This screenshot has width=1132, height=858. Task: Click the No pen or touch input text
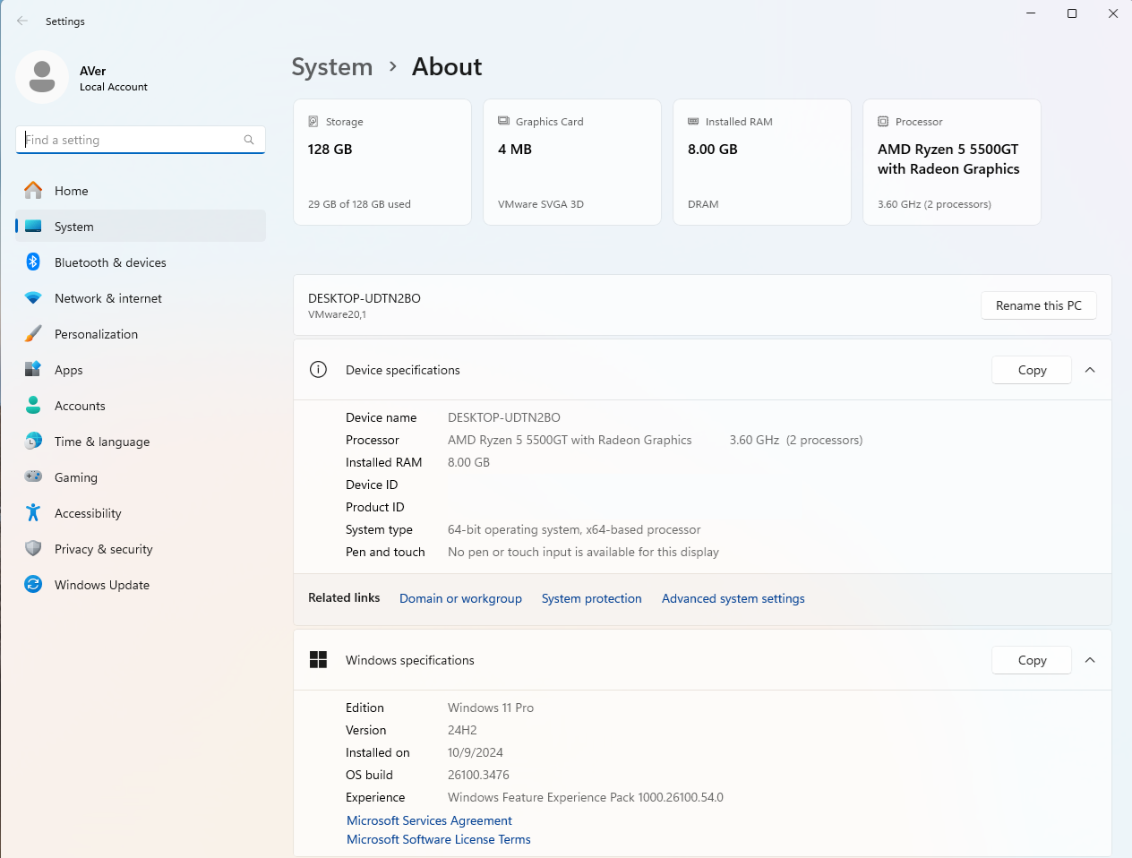(x=583, y=552)
